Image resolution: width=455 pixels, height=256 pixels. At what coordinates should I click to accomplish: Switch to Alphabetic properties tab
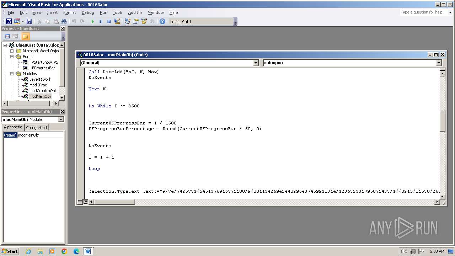point(13,127)
